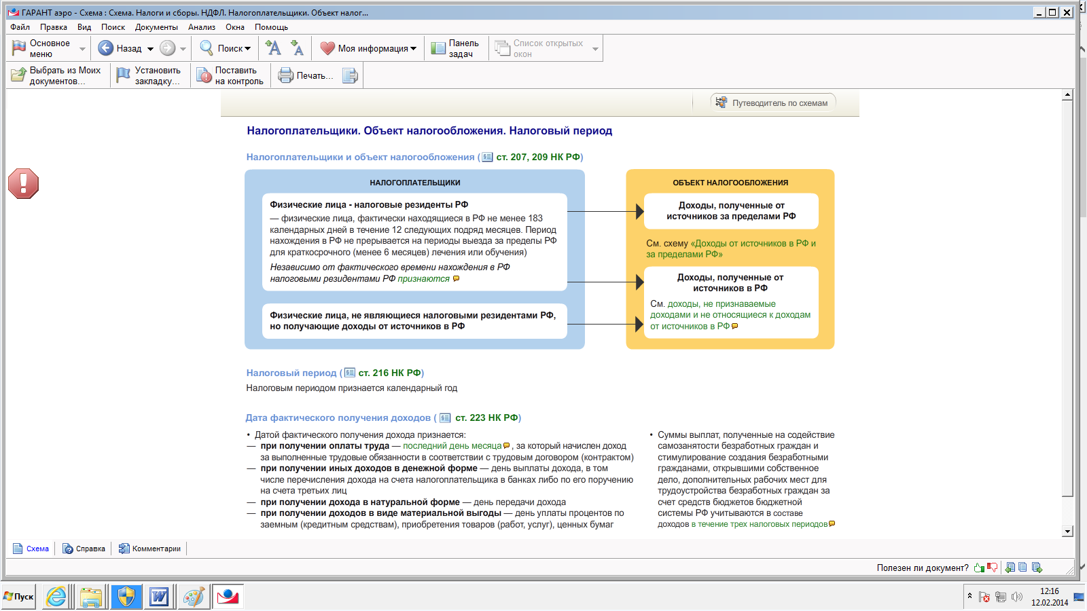Open the Вид menu
Viewport: 1087px width, 611px height.
point(84,27)
